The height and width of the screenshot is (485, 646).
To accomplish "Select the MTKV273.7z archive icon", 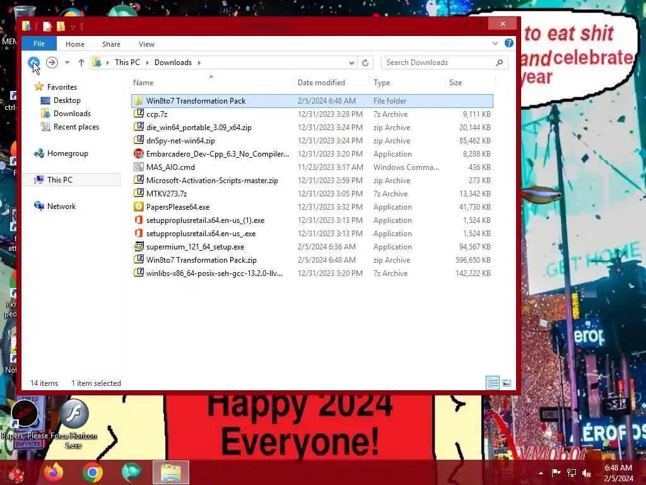I will point(139,193).
